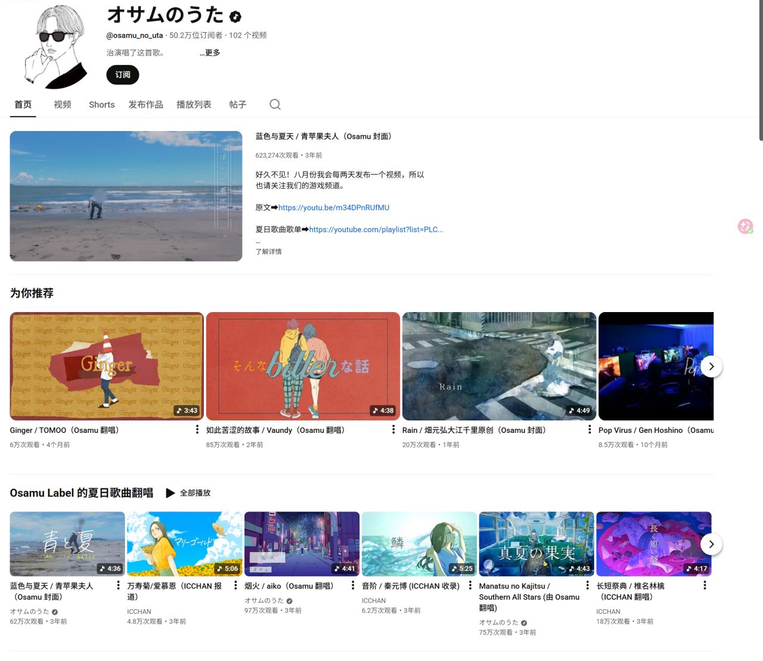Screen dimensions: 763x661
Task: Open Manatsu no Kajitsu / Southern All Stars title
Action: 529,597
